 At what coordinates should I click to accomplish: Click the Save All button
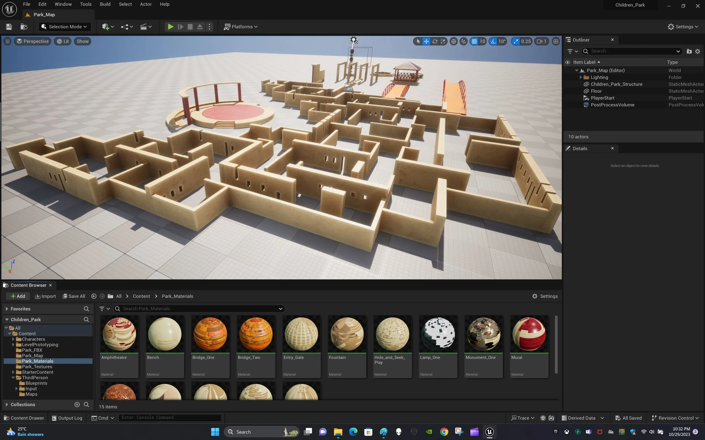pyautogui.click(x=74, y=296)
